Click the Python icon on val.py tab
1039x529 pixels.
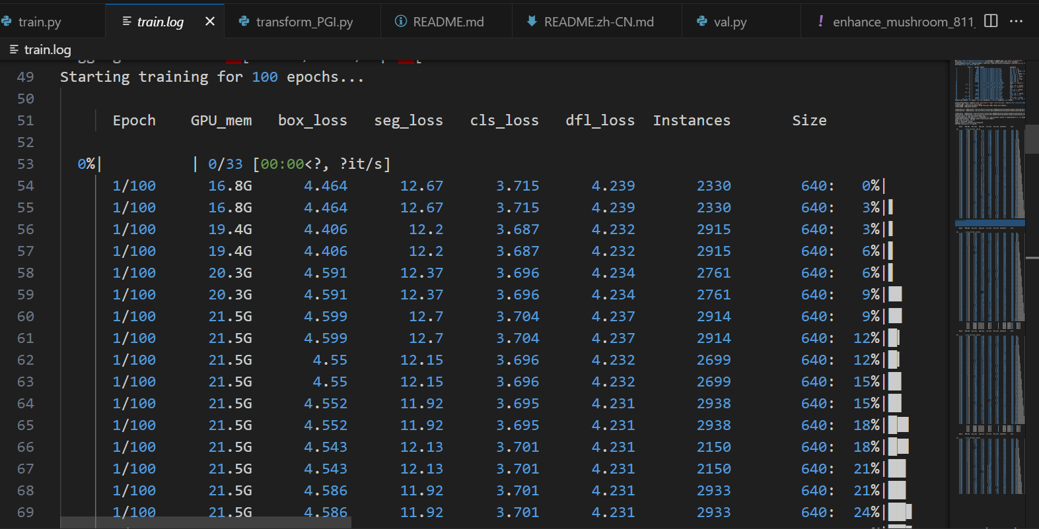click(x=701, y=22)
